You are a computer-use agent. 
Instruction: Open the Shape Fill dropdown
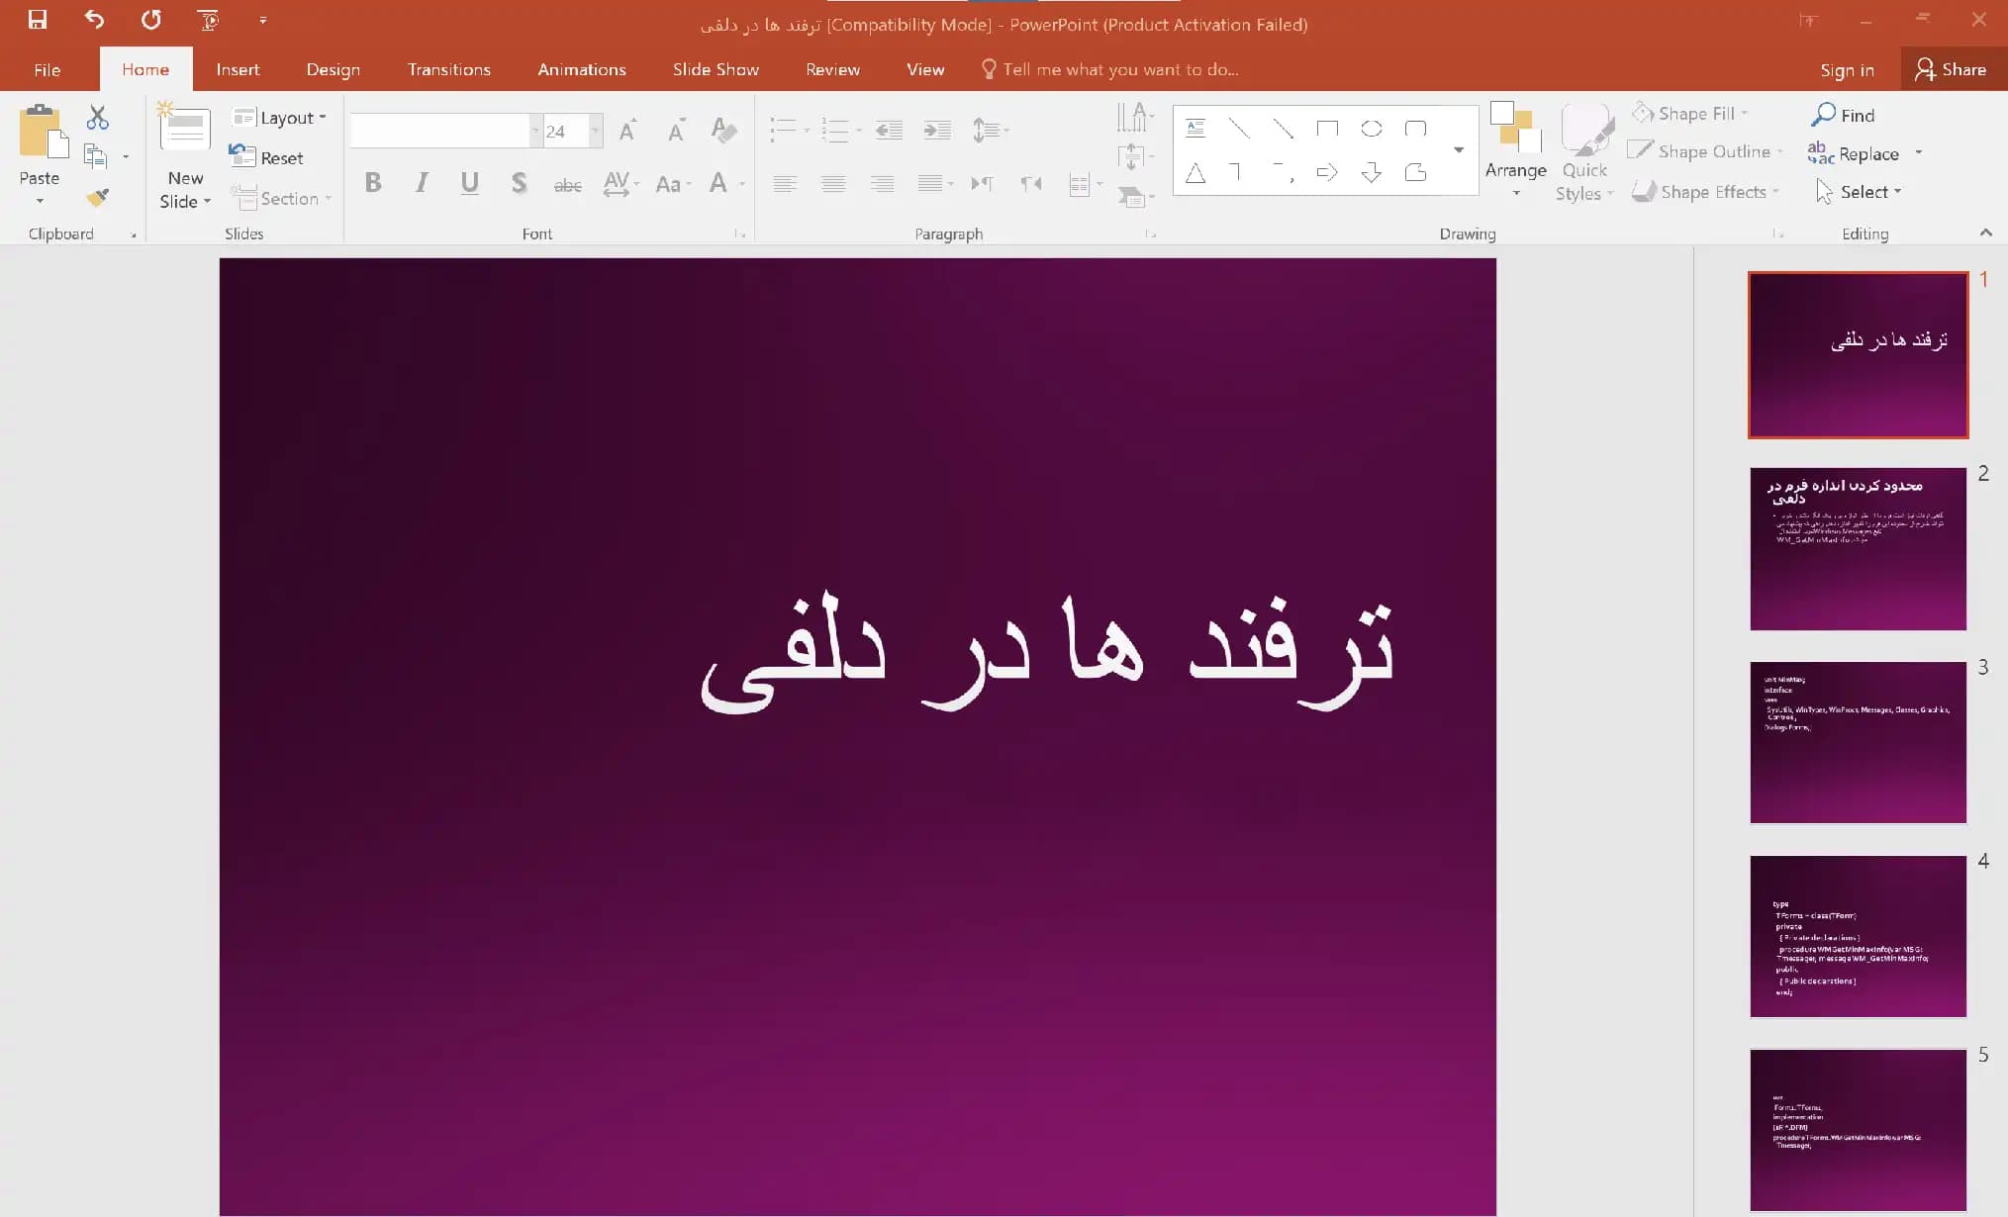[1690, 114]
